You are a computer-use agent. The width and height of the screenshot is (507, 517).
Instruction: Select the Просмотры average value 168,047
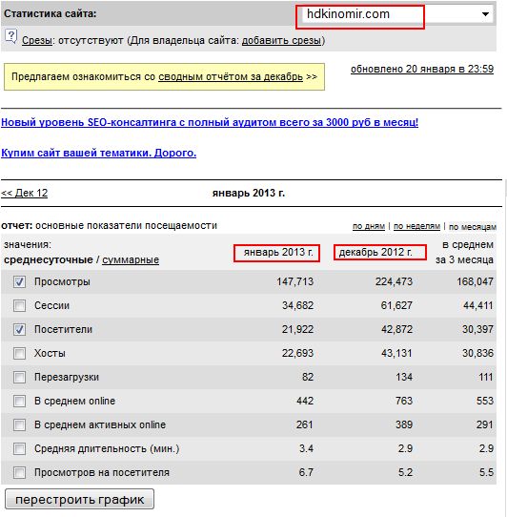[x=475, y=282]
